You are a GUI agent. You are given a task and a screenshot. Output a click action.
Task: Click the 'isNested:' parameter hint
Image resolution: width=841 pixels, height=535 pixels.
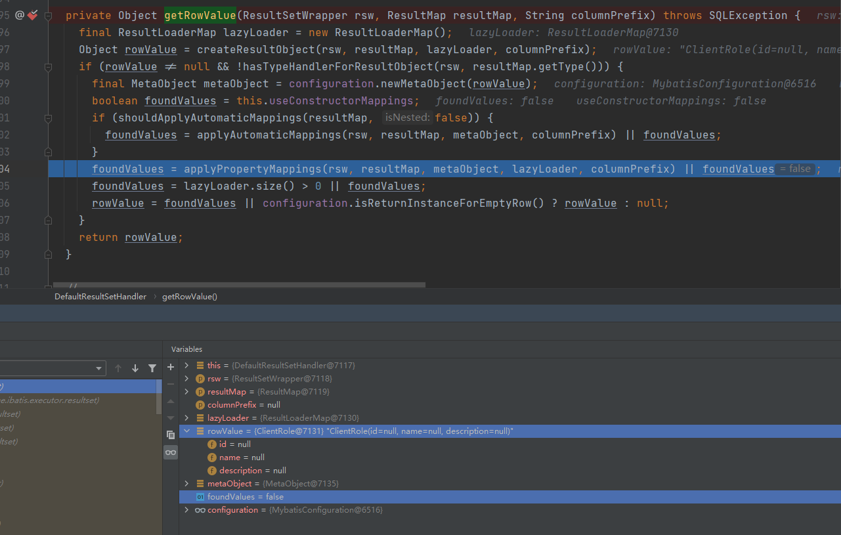407,118
